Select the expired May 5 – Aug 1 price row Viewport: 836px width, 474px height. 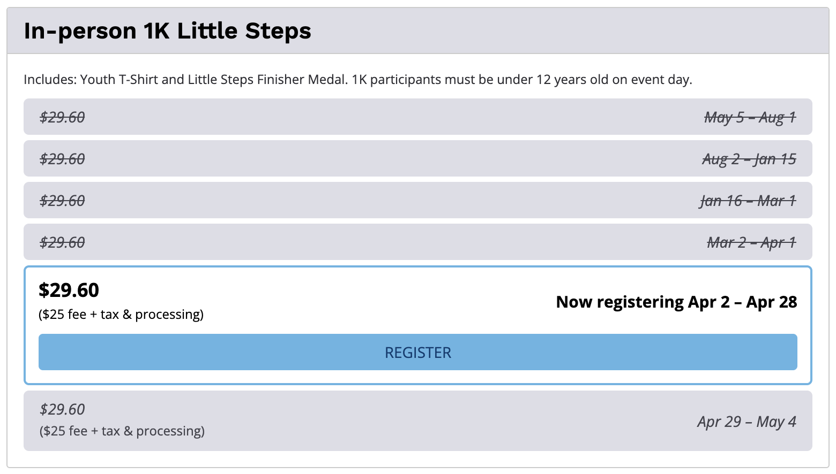pyautogui.click(x=417, y=117)
